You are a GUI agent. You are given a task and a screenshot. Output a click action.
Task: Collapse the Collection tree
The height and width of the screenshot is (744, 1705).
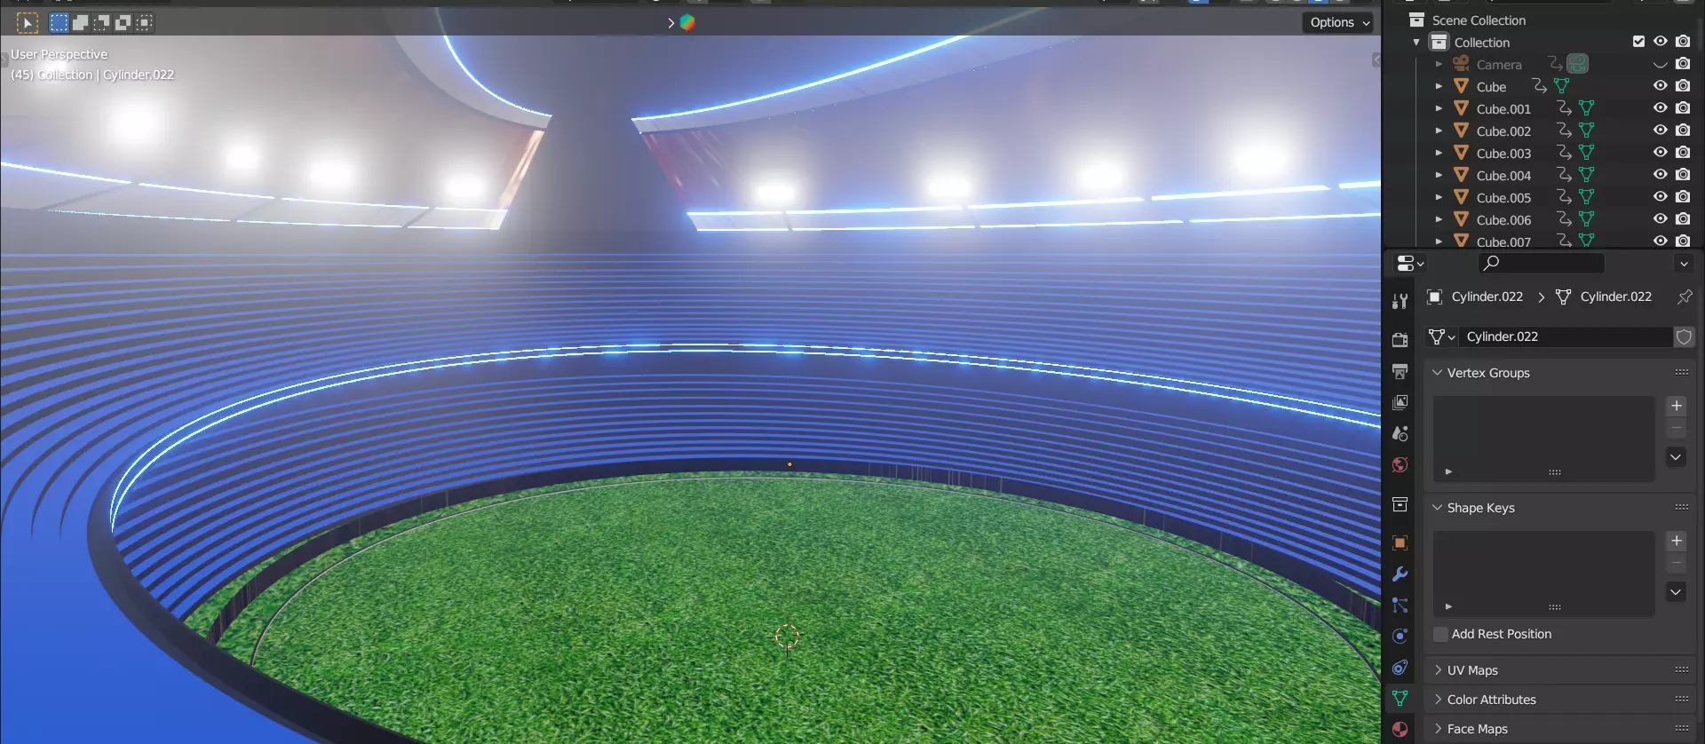1416,43
